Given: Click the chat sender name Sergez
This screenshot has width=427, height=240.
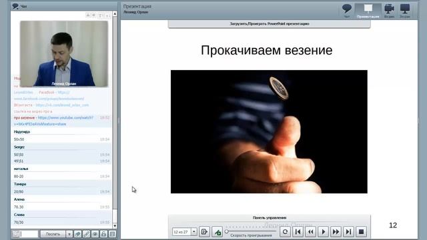Looking at the screenshot, I should pyautogui.click(x=19, y=147).
